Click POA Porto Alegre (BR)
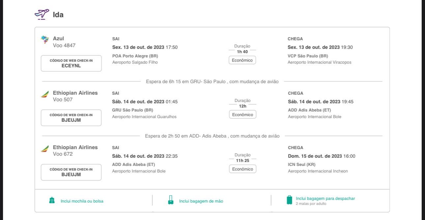 coord(135,56)
